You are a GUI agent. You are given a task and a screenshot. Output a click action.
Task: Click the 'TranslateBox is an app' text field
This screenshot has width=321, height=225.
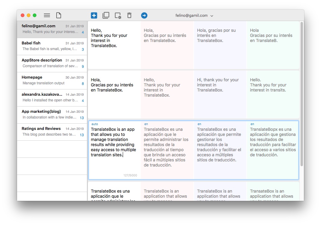coord(113,142)
